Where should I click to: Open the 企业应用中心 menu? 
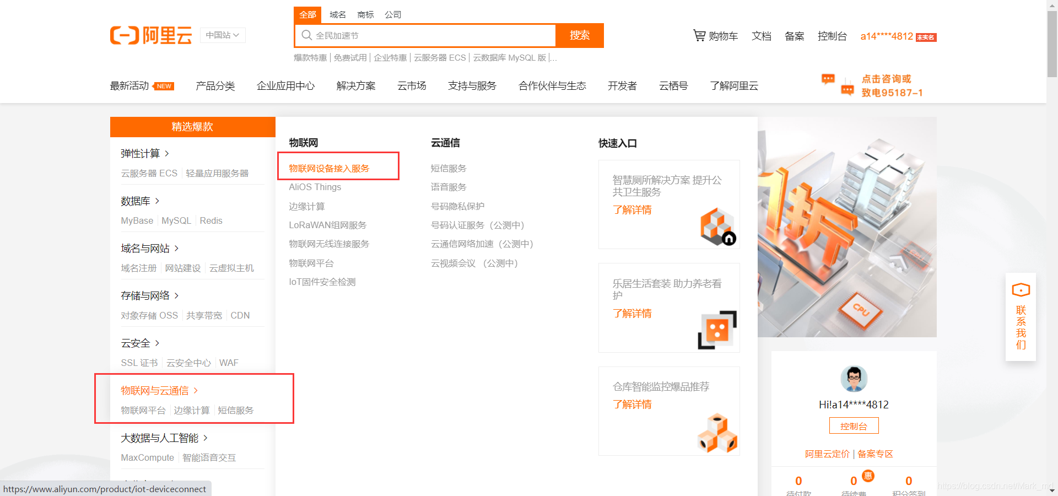coord(285,85)
